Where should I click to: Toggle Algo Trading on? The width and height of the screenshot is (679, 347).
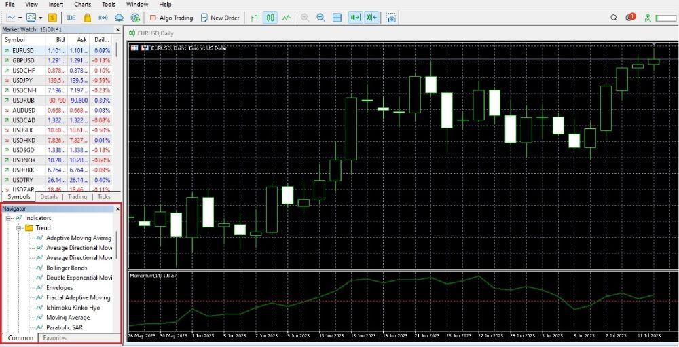click(171, 18)
